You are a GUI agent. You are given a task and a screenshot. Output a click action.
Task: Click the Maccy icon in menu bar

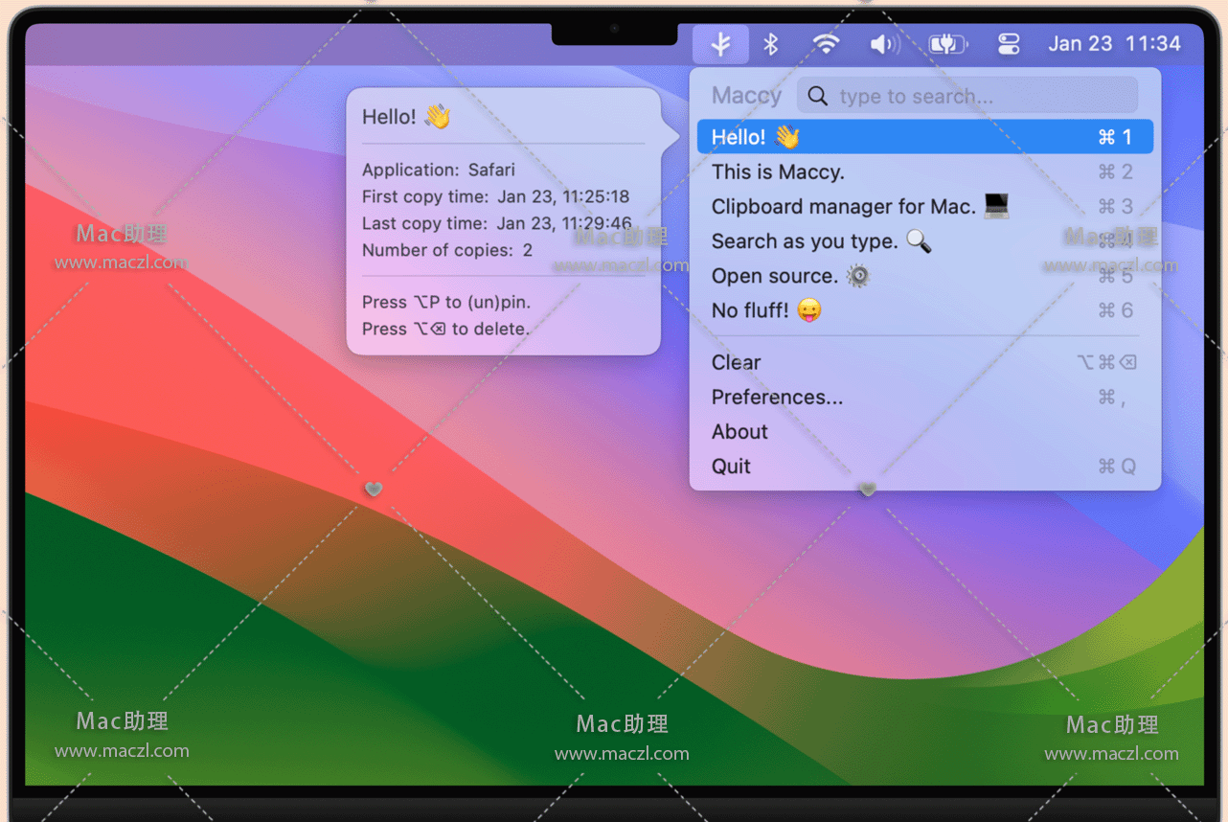point(721,44)
